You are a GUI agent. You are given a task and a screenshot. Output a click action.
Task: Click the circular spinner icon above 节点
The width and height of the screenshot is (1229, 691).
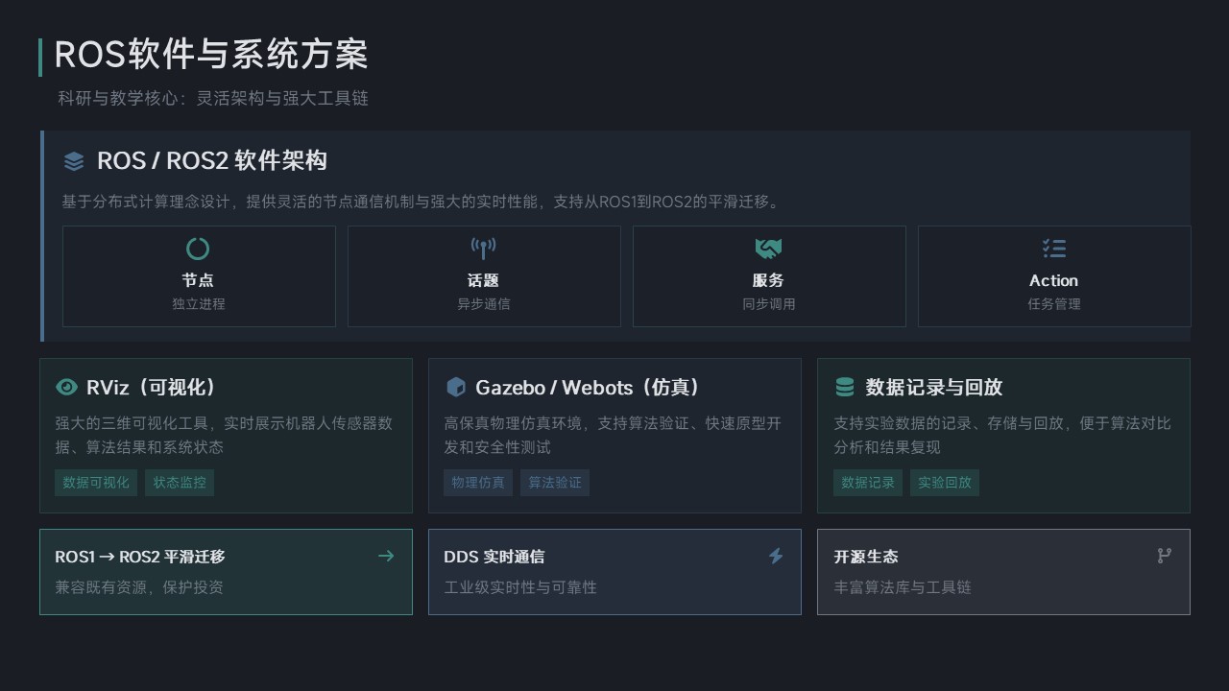pyautogui.click(x=198, y=249)
